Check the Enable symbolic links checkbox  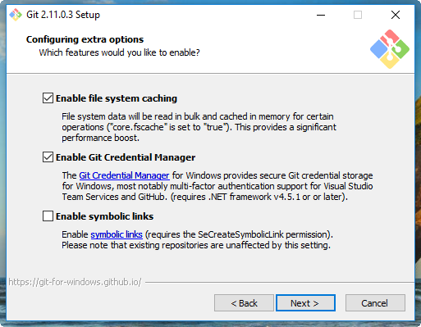coord(48,216)
